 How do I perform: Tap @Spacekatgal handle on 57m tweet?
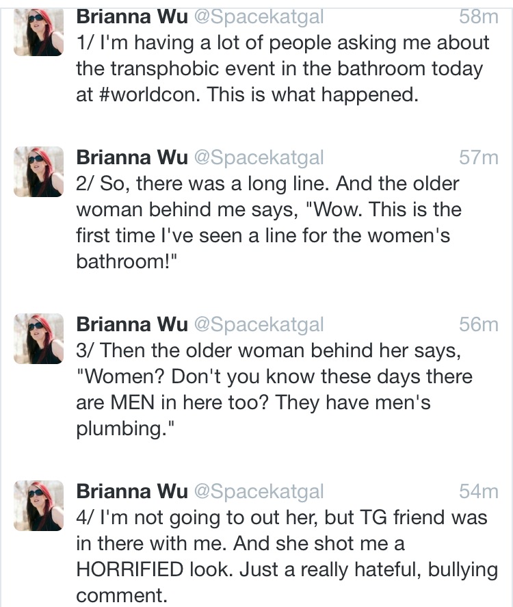(259, 158)
